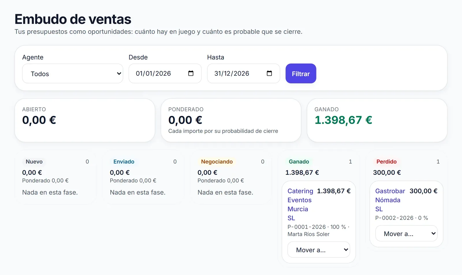Click 'Ponderado 0,00 €' in the Negociando column
Screen dimensions: 462x275
[221, 180]
